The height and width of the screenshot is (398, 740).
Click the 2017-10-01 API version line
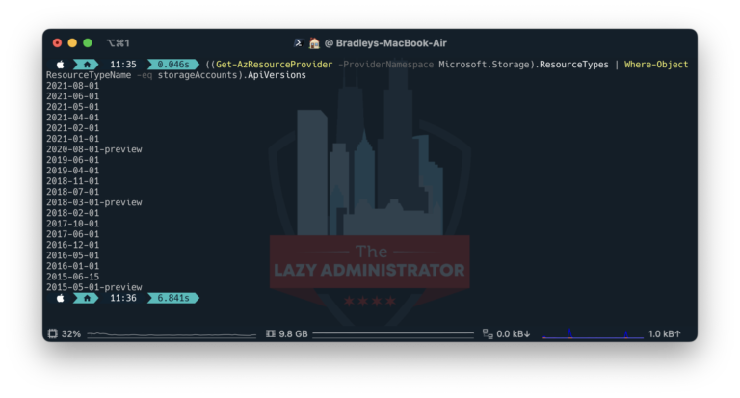[72, 224]
